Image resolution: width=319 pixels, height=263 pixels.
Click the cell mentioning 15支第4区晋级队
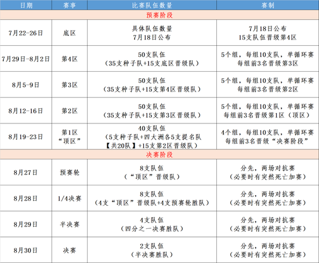[152, 85]
